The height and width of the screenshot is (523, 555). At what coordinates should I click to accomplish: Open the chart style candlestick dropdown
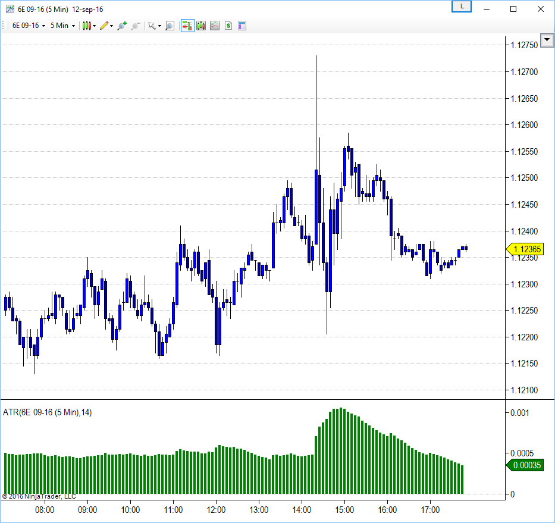coord(89,26)
